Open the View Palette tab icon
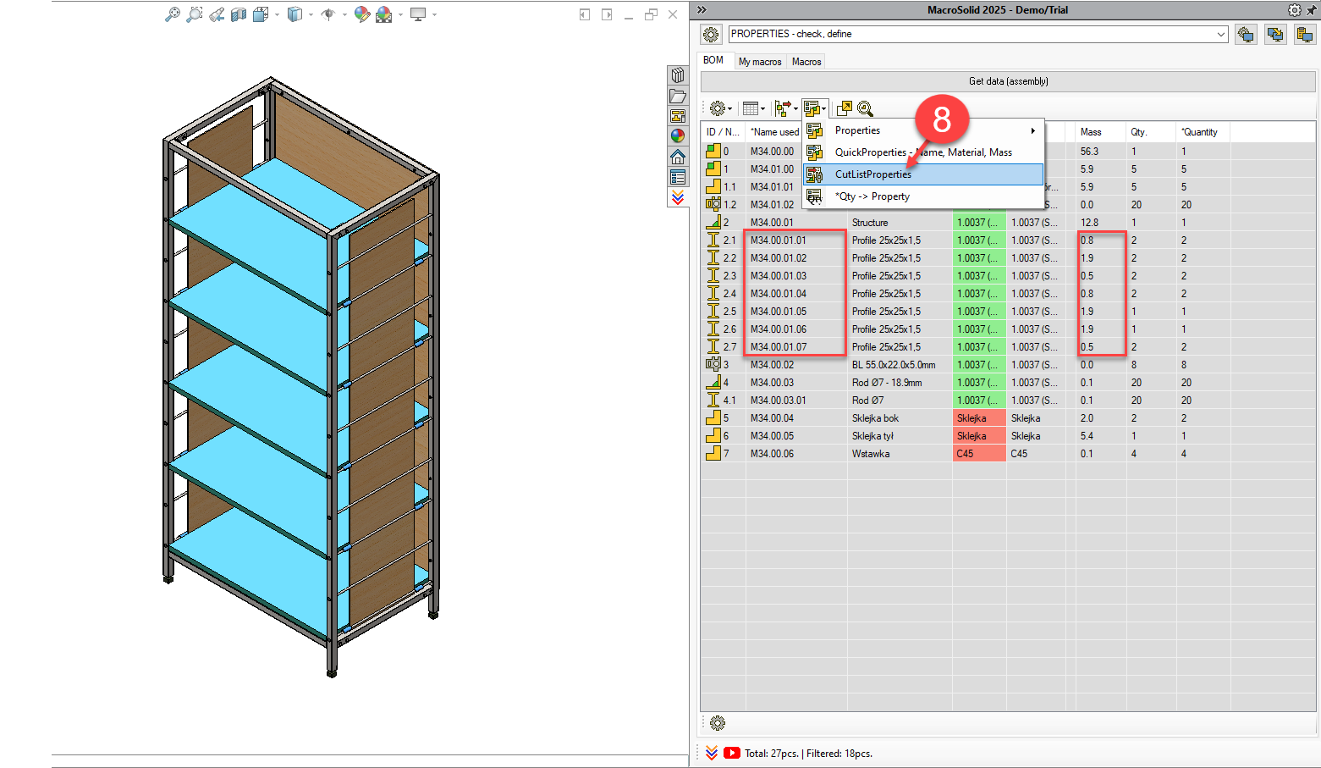Image resolution: width=1321 pixels, height=768 pixels. tap(678, 116)
